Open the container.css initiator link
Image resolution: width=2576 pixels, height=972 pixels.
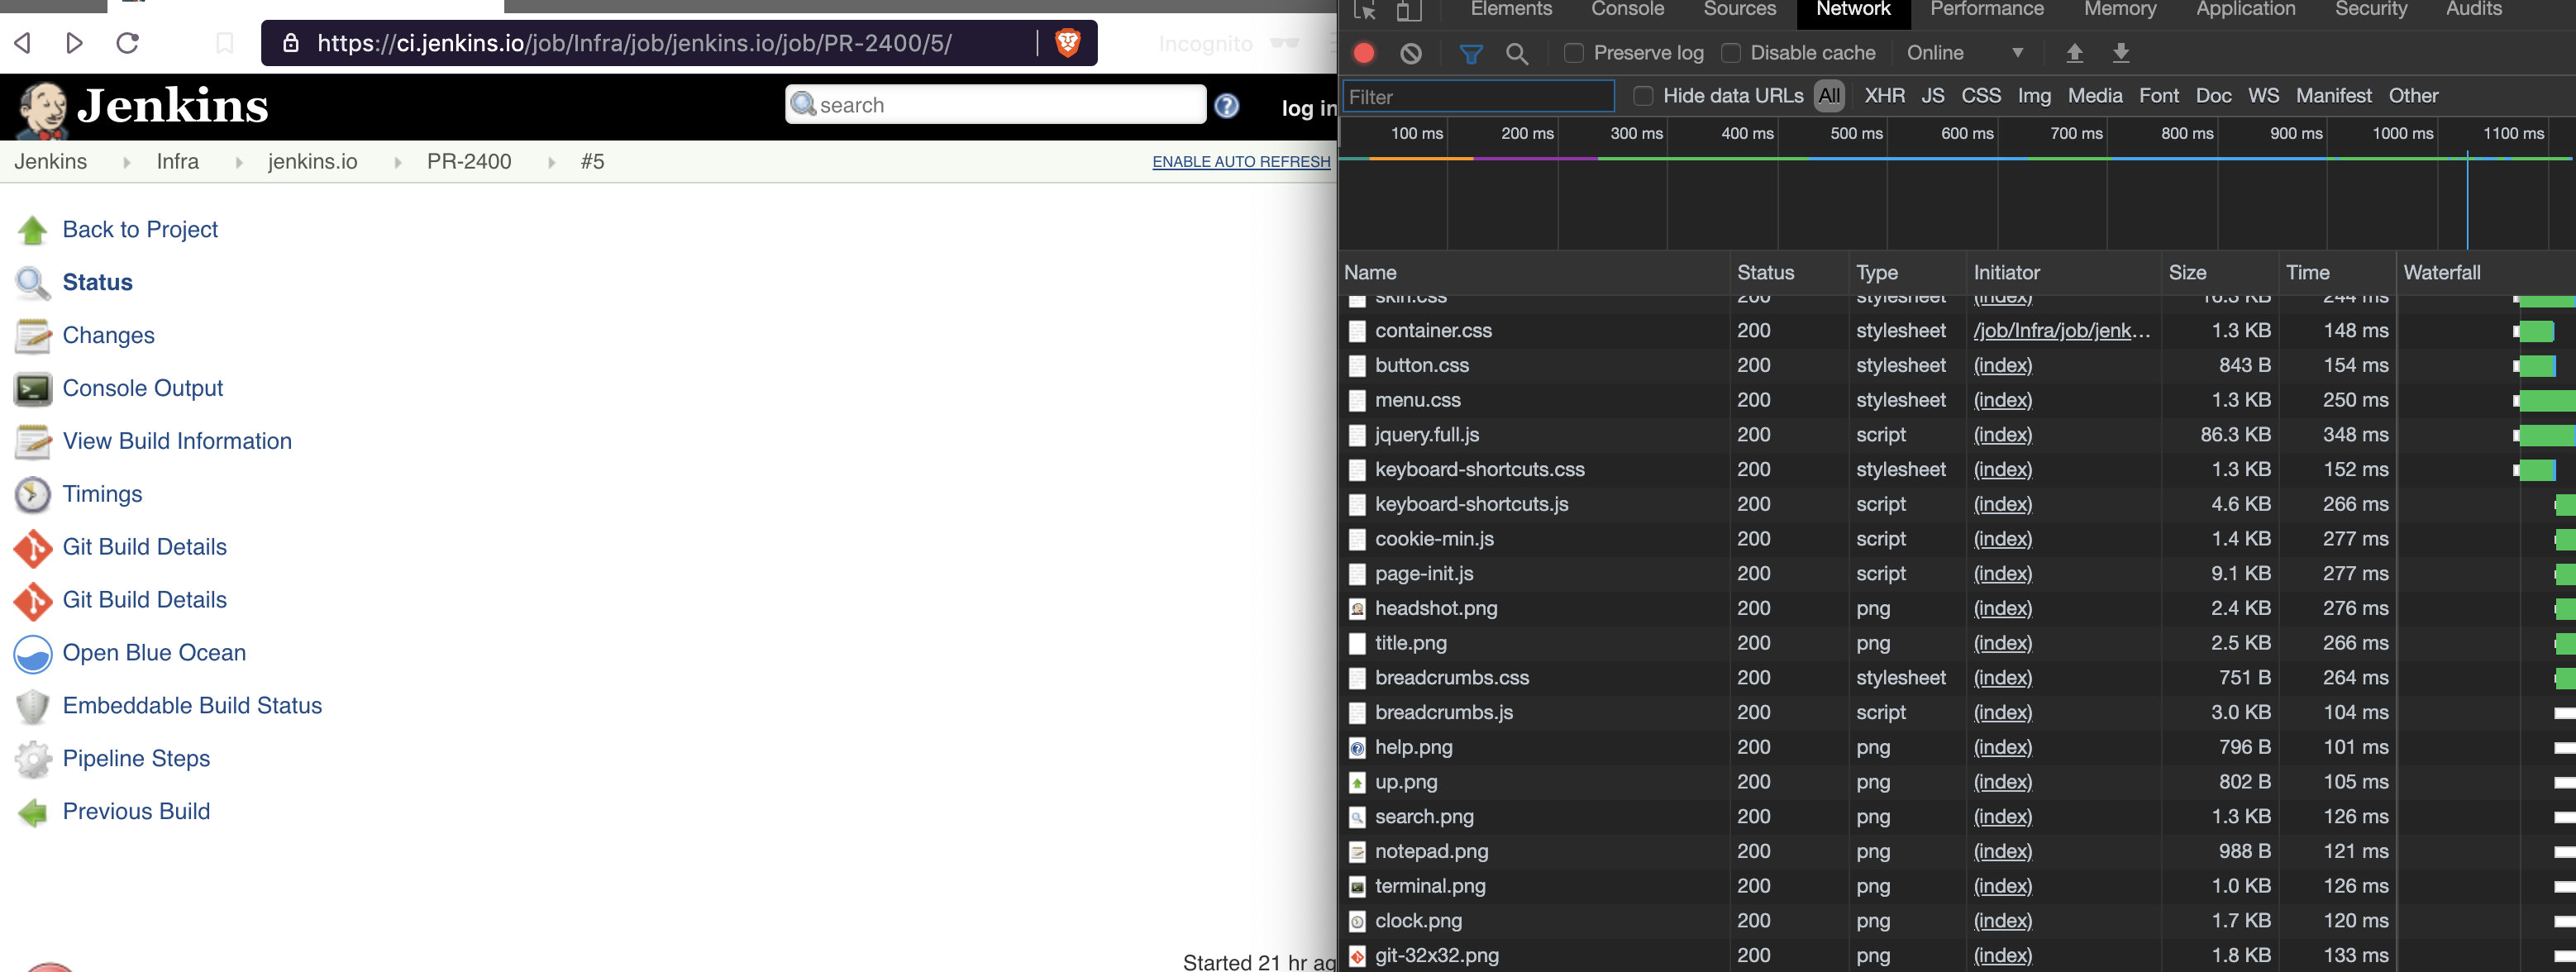click(2061, 331)
